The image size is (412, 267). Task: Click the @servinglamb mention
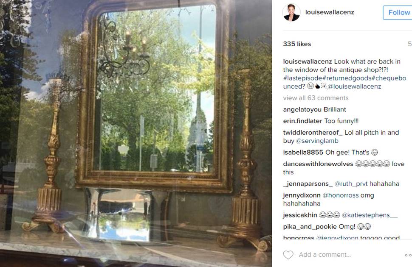317,141
